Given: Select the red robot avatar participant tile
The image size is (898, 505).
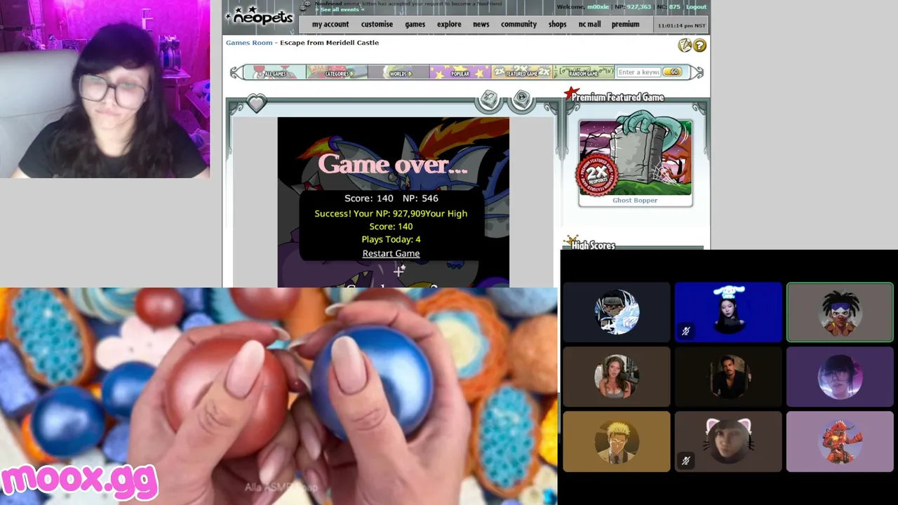Looking at the screenshot, I should (x=840, y=442).
